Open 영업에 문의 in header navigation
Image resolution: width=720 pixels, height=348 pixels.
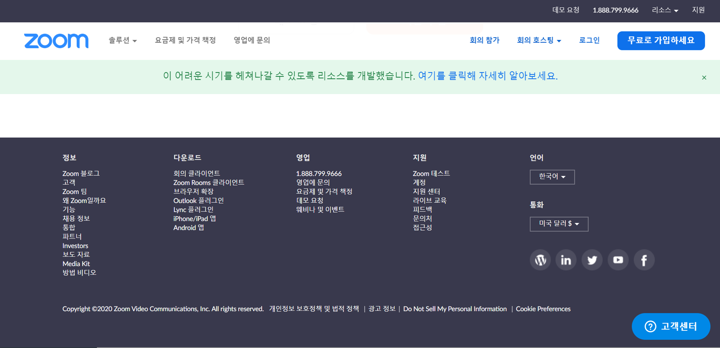click(252, 40)
